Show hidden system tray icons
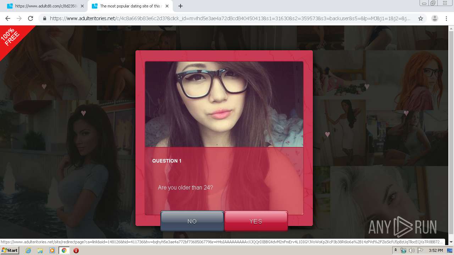 (395, 250)
